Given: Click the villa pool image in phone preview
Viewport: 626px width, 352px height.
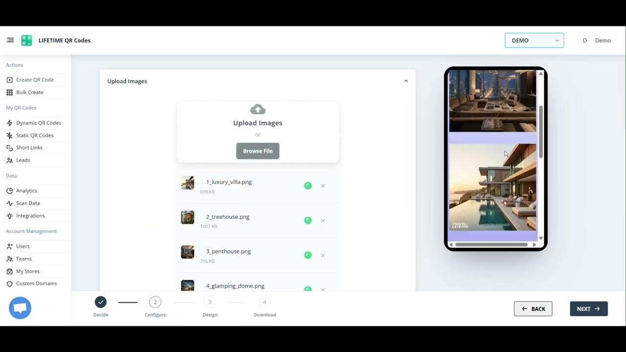Looking at the screenshot, I should 492,187.
